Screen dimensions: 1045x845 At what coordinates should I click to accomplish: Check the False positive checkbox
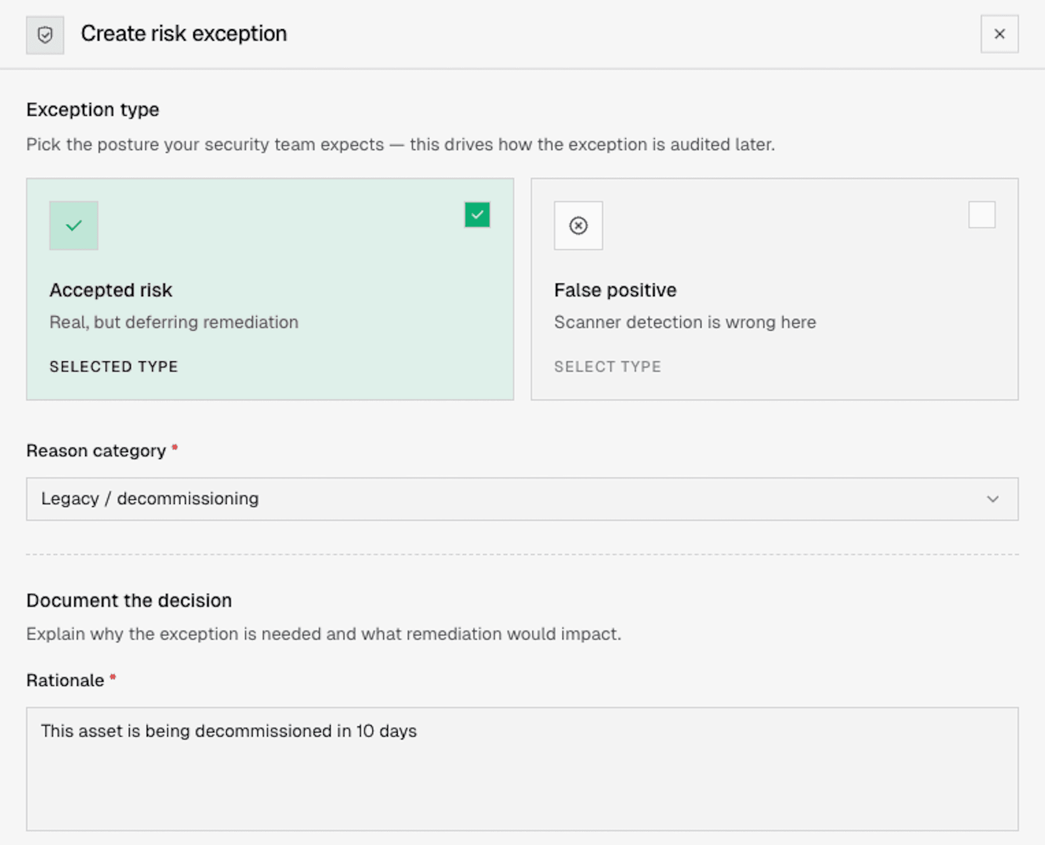(x=982, y=215)
